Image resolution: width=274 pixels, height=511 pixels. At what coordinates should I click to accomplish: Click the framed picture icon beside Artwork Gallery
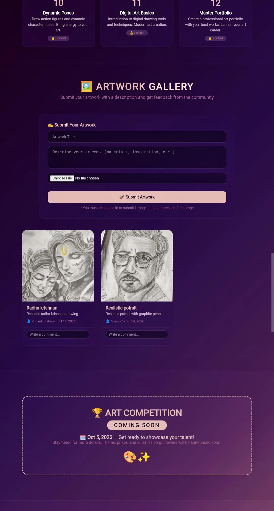click(86, 87)
